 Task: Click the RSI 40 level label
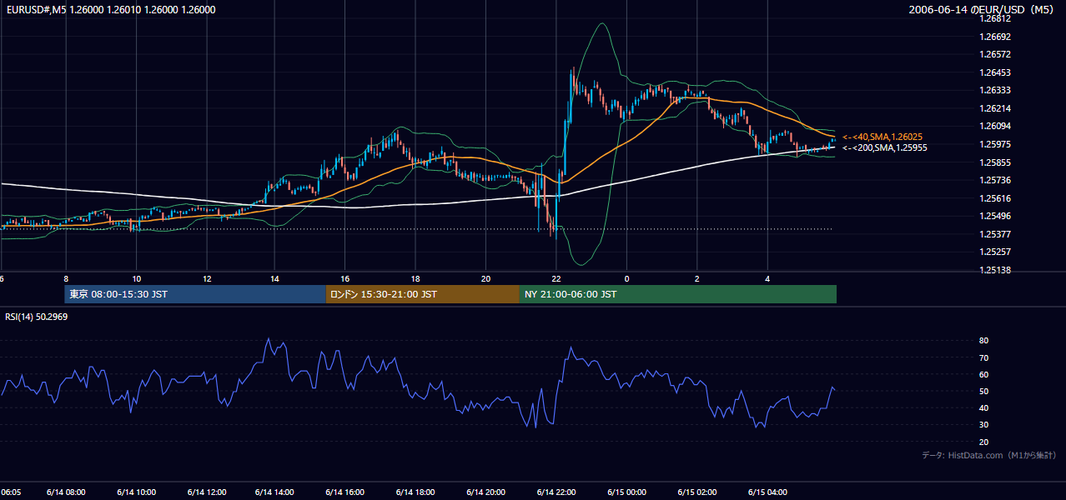[983, 407]
